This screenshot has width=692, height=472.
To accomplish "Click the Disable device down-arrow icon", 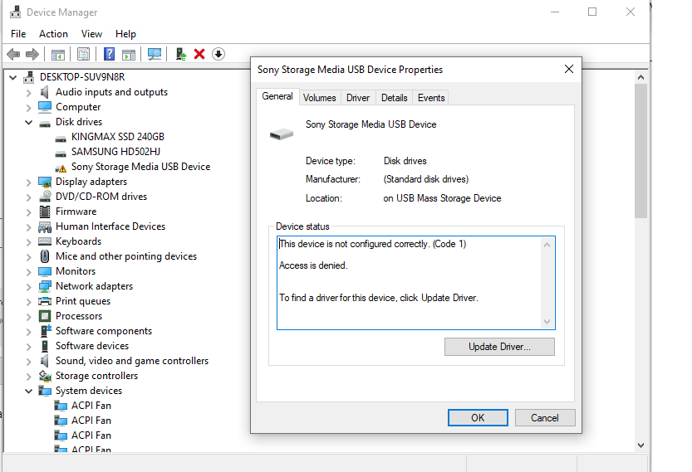I will click(218, 54).
